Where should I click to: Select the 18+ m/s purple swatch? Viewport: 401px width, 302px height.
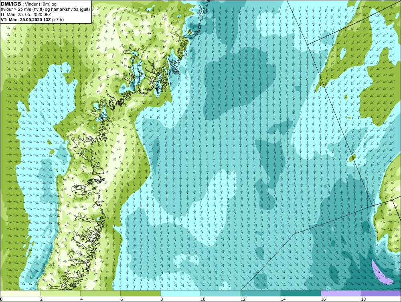point(381,293)
